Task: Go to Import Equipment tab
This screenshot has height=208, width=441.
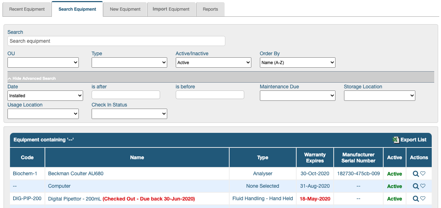Action: click(x=171, y=9)
